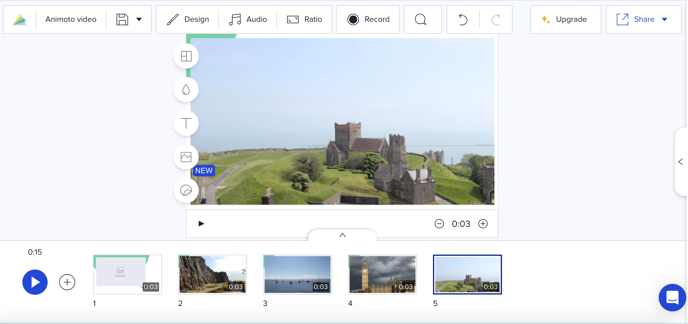The image size is (688, 324).
Task: Decrease clip duration with minus stepper
Action: click(x=439, y=224)
